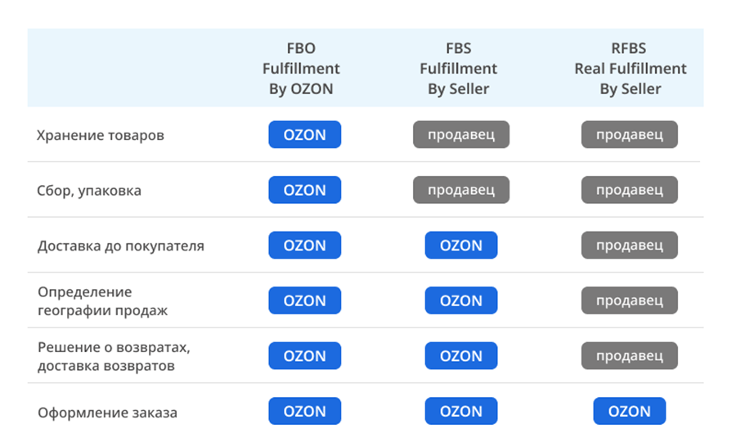Click the FBO Fulfillment By OZON column header
Screen dimensions: 736x447
click(301, 68)
